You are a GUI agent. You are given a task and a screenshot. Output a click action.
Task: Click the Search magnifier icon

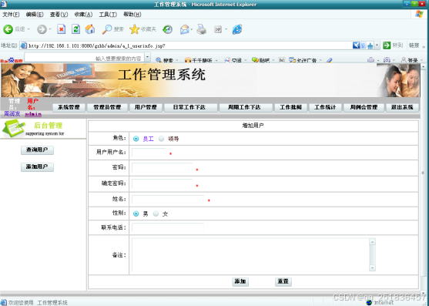coord(107,29)
